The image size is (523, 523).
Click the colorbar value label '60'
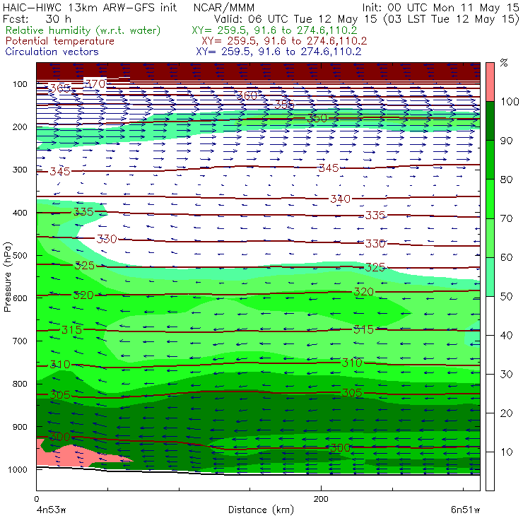coord(506,257)
